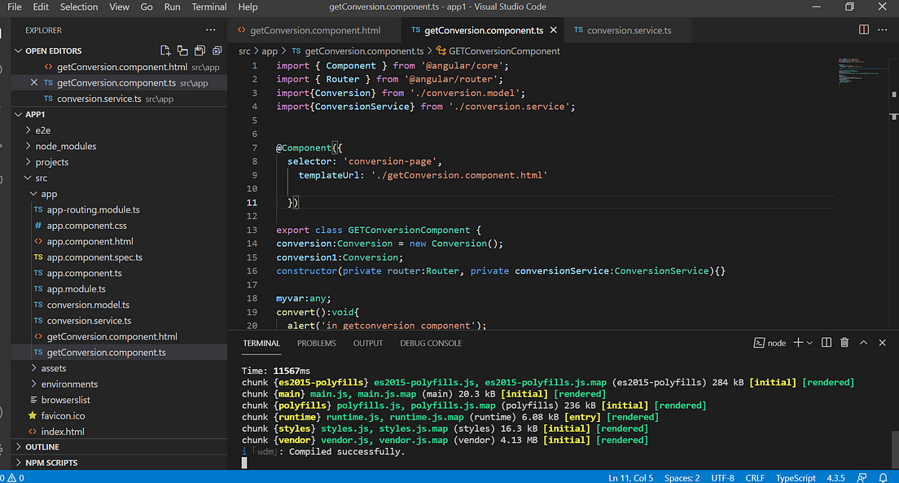Split the terminal panel
The width and height of the screenshot is (899, 483).
(827, 342)
